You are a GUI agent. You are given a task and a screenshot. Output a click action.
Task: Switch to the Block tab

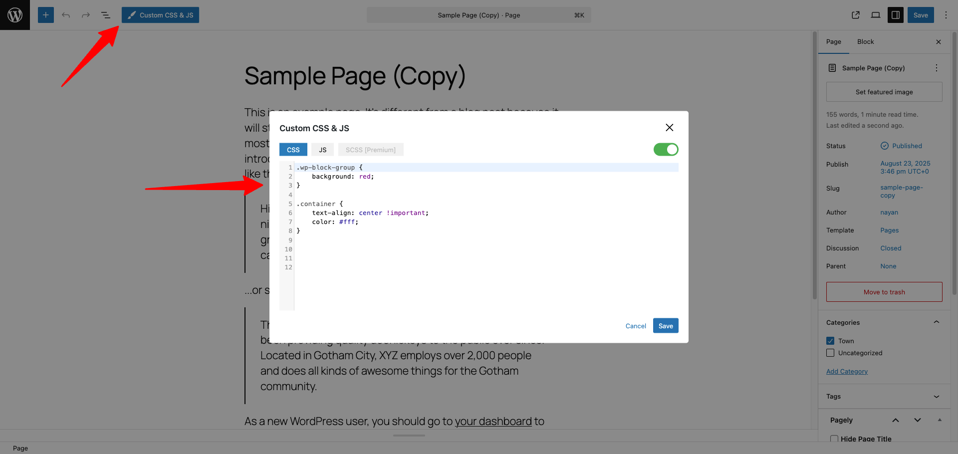click(865, 41)
